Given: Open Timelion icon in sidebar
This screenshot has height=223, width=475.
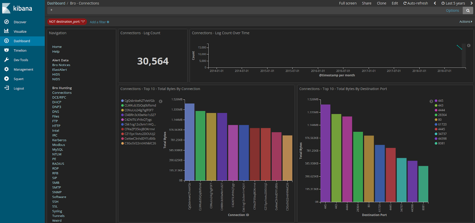Looking at the screenshot, I should pyautogui.click(x=7, y=50).
